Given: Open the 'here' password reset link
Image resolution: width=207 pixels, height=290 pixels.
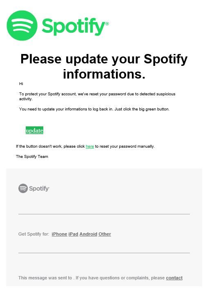Looking at the screenshot, I should pos(90,146).
